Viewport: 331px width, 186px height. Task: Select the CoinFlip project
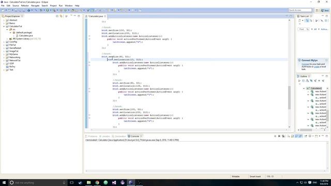(x=13, y=42)
